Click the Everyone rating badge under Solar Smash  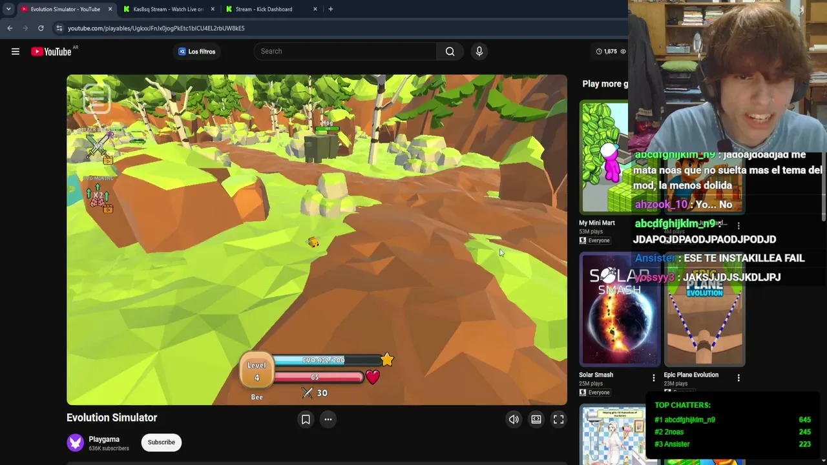(x=594, y=393)
